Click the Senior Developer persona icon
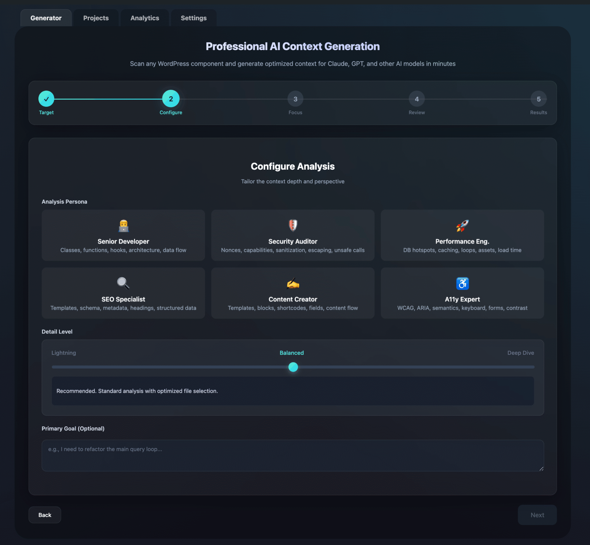This screenshot has width=590, height=545. 123,226
